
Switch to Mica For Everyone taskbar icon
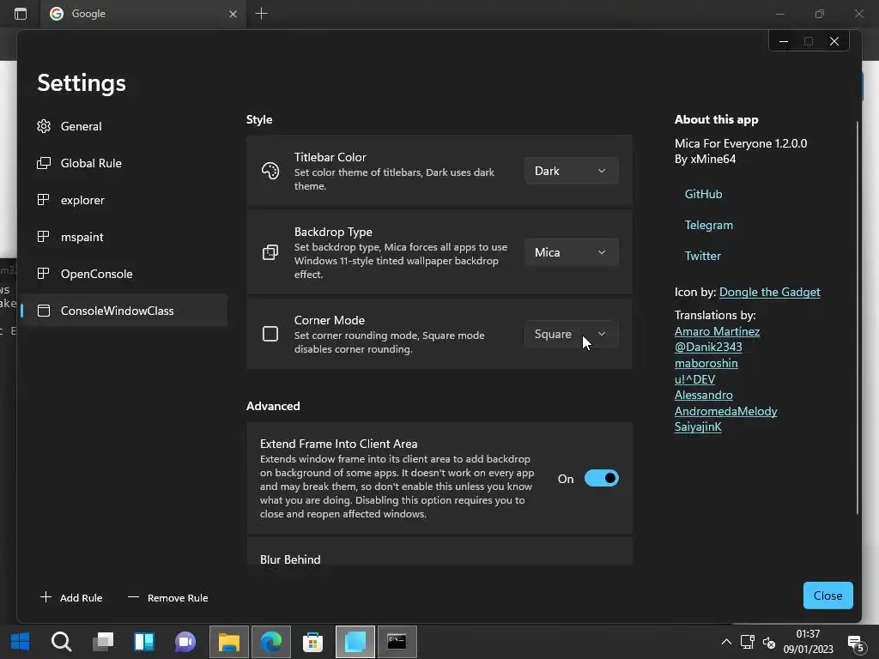(355, 642)
